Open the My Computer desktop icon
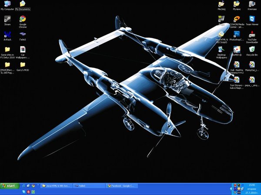The image size is (261, 195). (7, 5)
